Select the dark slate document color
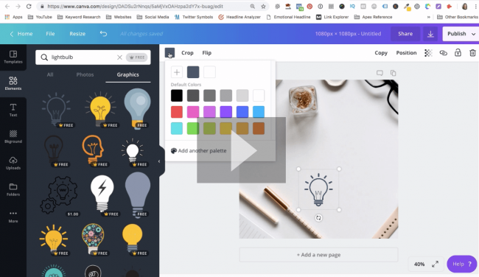This screenshot has height=277, width=479. pyautogui.click(x=193, y=72)
